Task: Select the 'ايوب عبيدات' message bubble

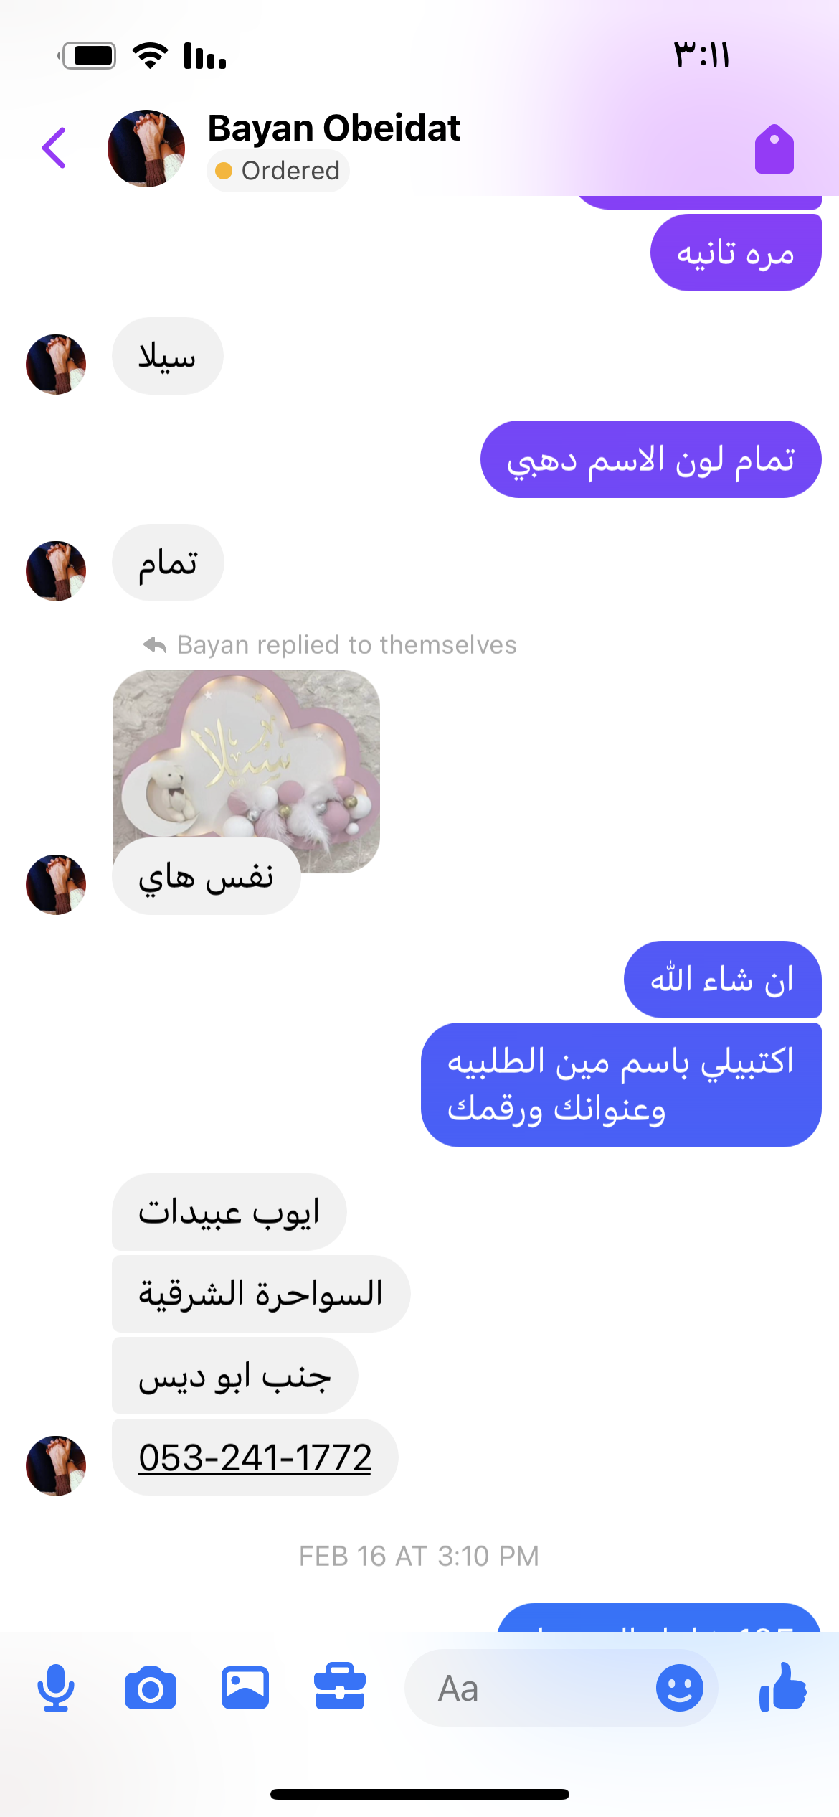Action: pos(229,1212)
